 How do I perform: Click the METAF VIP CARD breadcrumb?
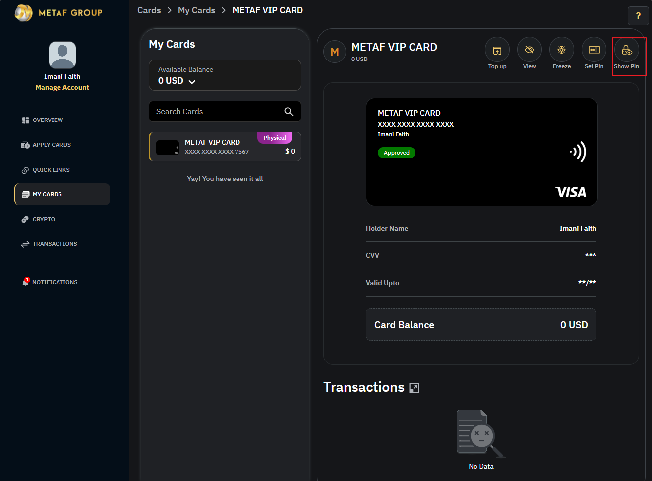coord(268,10)
